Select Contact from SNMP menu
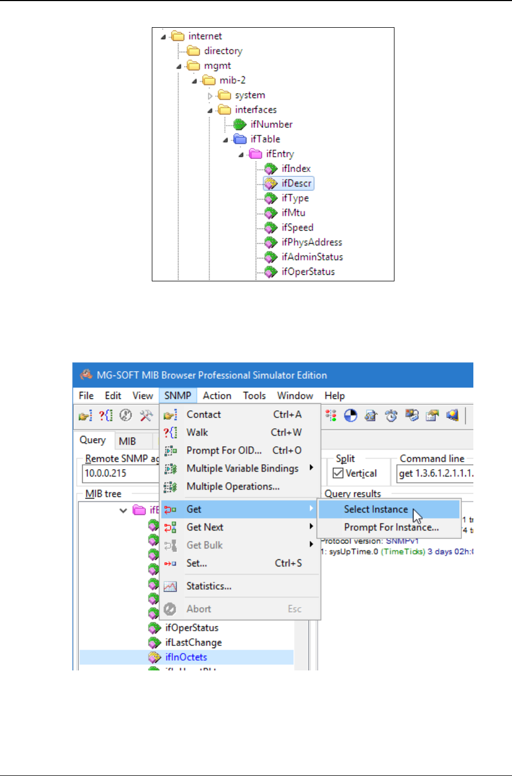 [240, 415]
